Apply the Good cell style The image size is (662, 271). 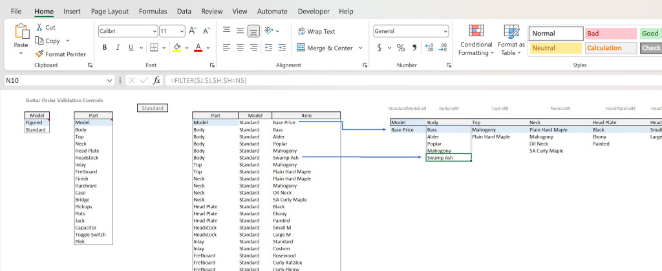(651, 34)
